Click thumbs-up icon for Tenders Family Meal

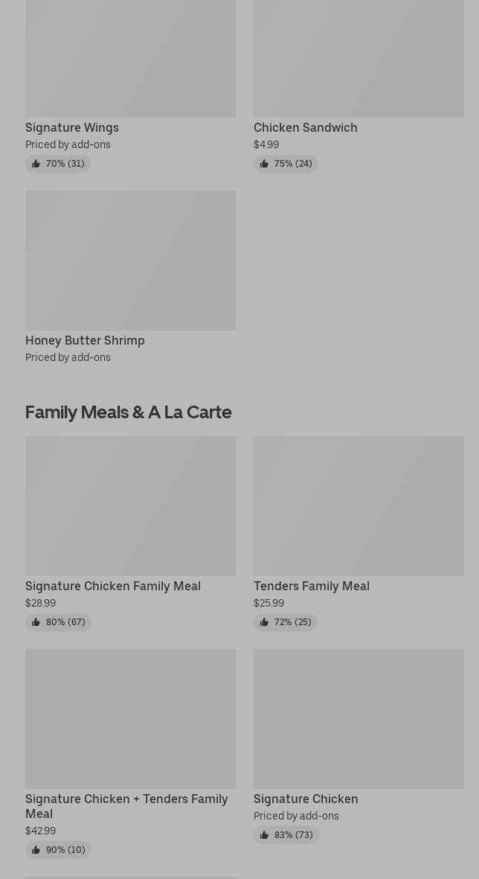coord(265,622)
